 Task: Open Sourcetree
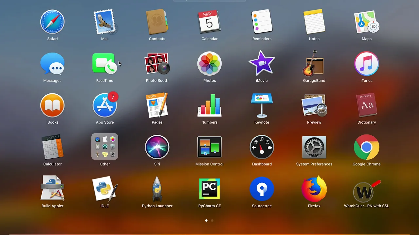click(262, 189)
